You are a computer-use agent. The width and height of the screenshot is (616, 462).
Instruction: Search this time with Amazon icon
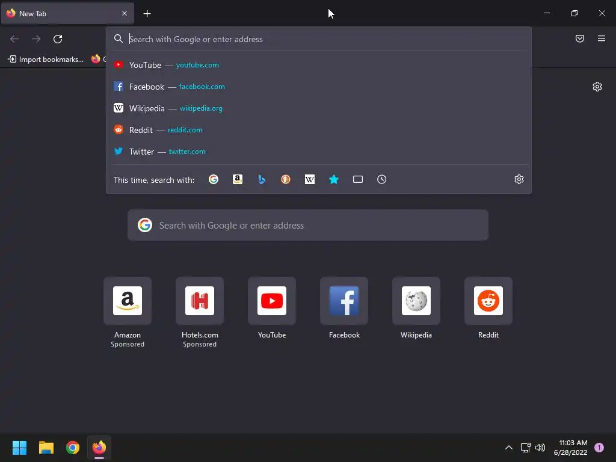[237, 179]
